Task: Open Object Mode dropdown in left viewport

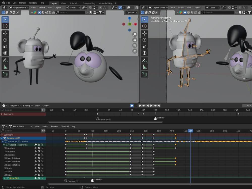Action: coord(19,8)
